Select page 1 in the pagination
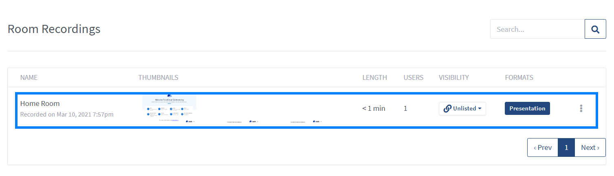Viewport: 614px width, 176px height. [x=566, y=147]
